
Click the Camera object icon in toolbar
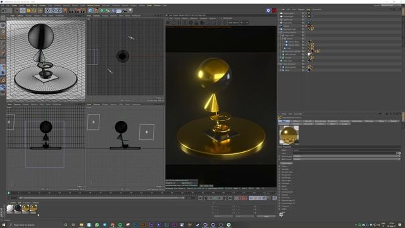pyautogui.click(x=125, y=11)
